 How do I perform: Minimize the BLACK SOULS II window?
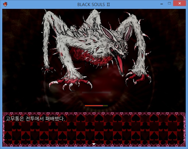[x=162, y=4]
